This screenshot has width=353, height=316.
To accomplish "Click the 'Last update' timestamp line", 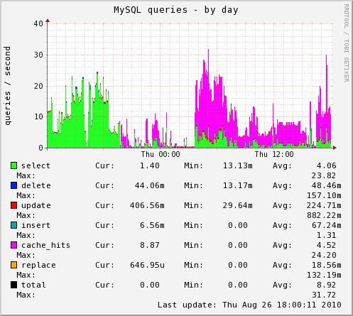I will [249, 305].
